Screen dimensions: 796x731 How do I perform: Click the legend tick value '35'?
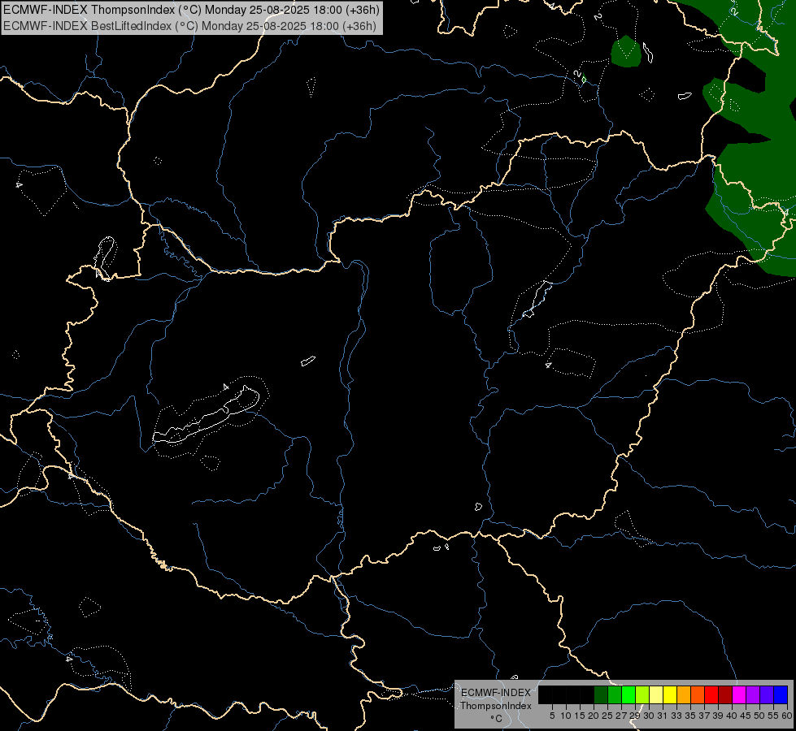click(690, 716)
